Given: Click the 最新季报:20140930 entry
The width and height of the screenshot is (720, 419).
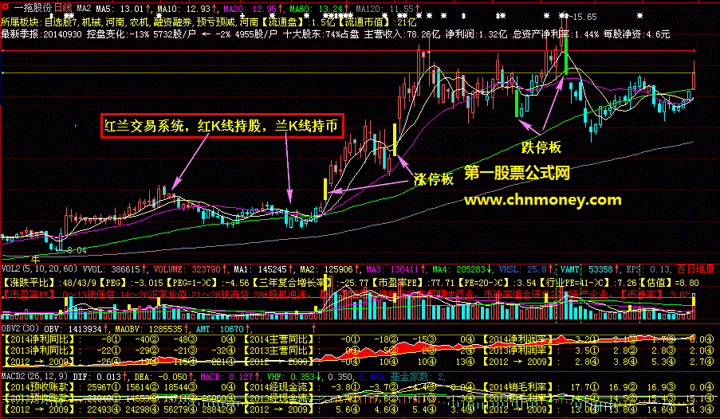Looking at the screenshot, I should point(41,34).
